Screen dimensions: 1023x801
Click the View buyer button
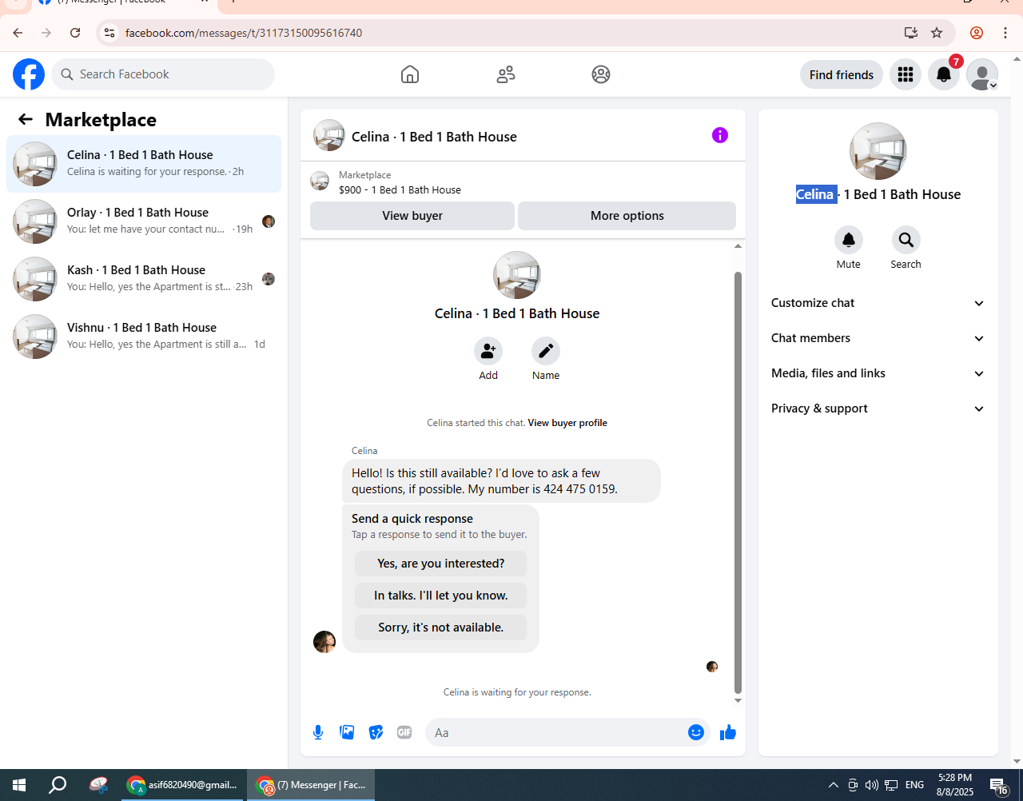coord(412,216)
